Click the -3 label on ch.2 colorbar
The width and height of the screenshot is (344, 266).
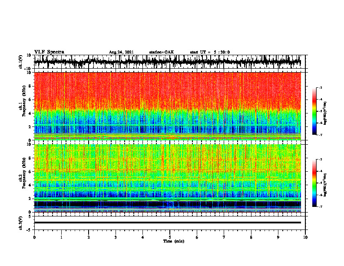[321, 160]
